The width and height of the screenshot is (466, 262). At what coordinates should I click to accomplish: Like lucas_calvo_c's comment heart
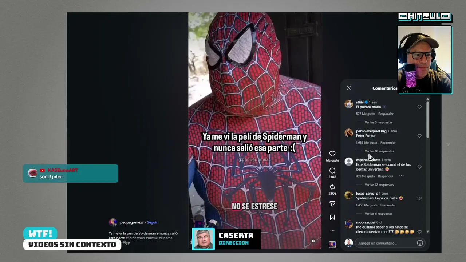419,198
